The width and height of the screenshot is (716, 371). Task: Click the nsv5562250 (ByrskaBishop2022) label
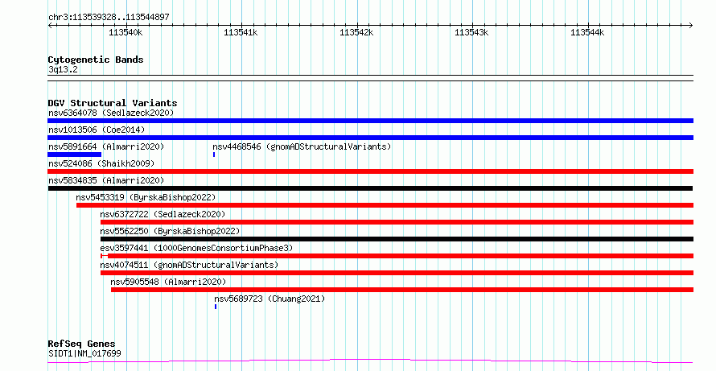click(x=170, y=231)
